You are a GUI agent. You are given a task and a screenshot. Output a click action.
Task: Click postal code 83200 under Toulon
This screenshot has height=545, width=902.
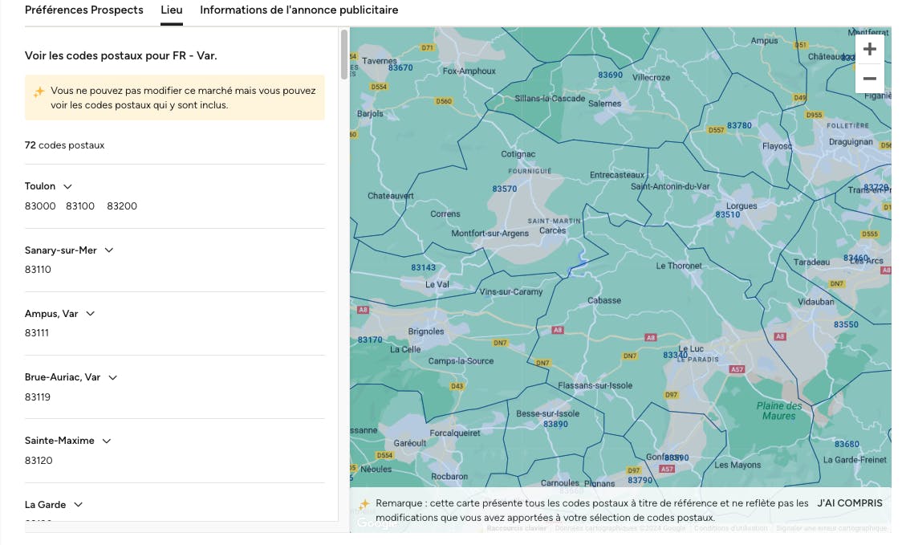click(x=122, y=206)
